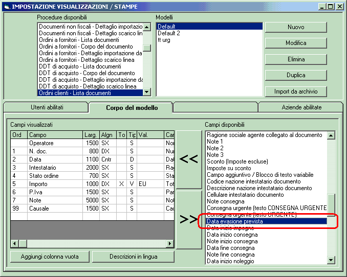Delete the model with Elimina button

tap(296, 59)
